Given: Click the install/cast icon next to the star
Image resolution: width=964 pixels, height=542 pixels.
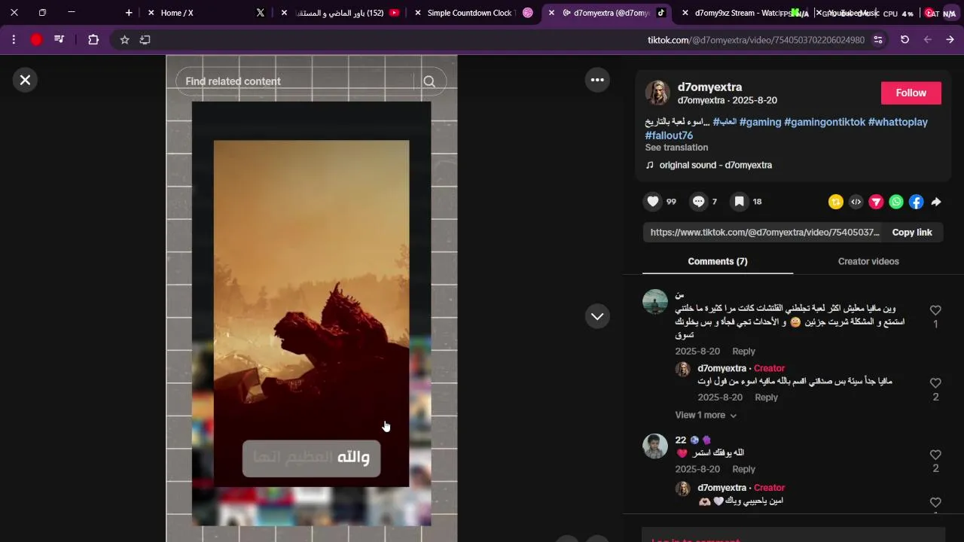Looking at the screenshot, I should tap(145, 39).
